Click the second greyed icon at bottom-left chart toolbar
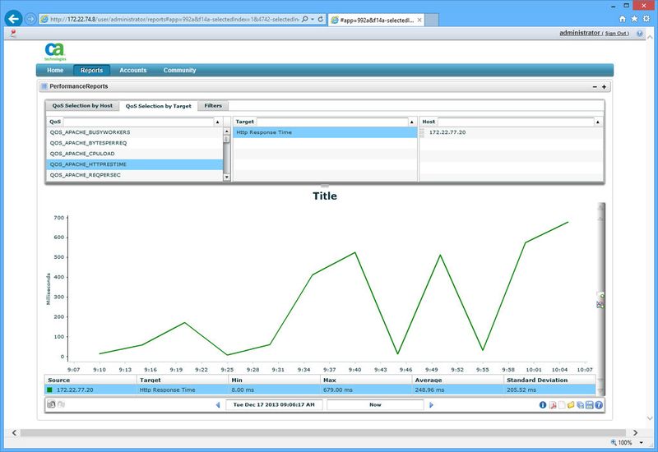This screenshot has width=658, height=452. click(61, 404)
